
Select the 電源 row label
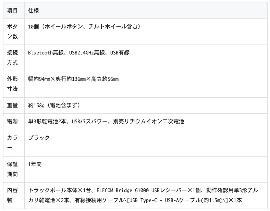click(x=12, y=122)
